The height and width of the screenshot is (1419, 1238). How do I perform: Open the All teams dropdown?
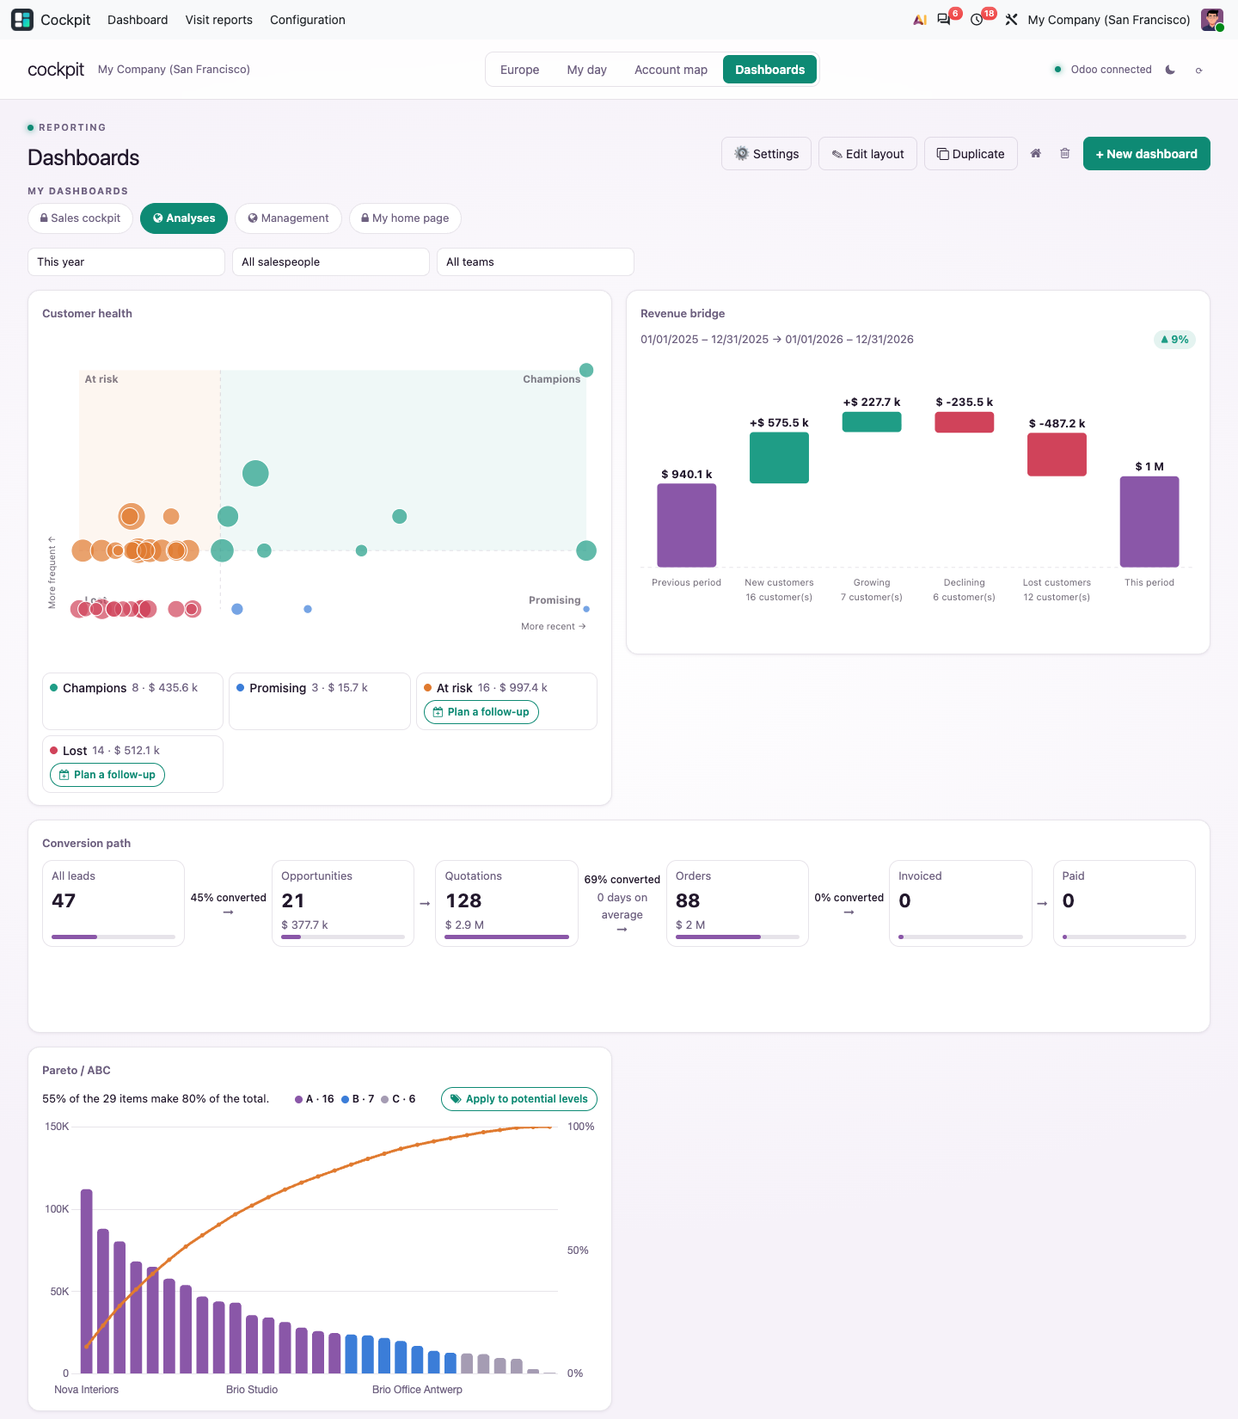[536, 261]
